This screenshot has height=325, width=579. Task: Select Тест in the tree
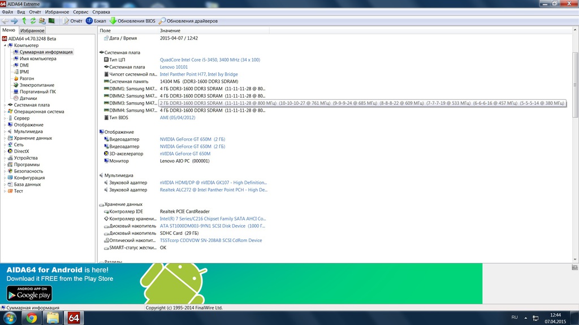click(19, 191)
